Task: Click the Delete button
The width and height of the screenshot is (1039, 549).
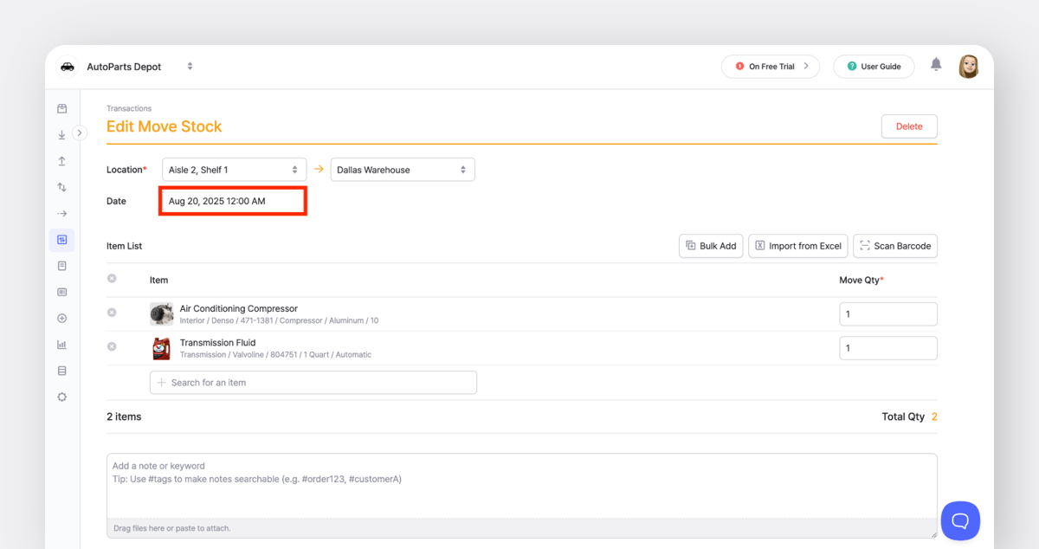Action: 908,126
